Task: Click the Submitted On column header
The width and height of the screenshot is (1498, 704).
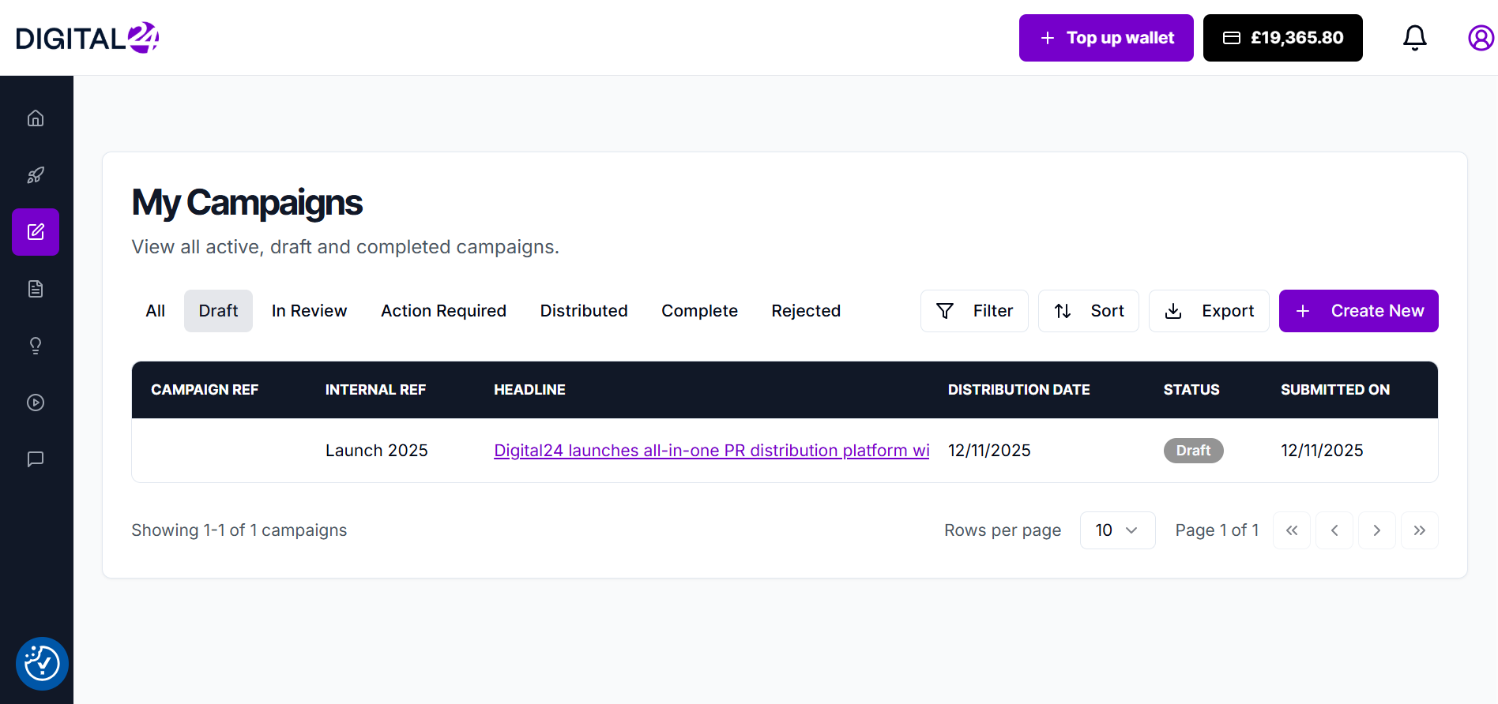Action: 1335,390
